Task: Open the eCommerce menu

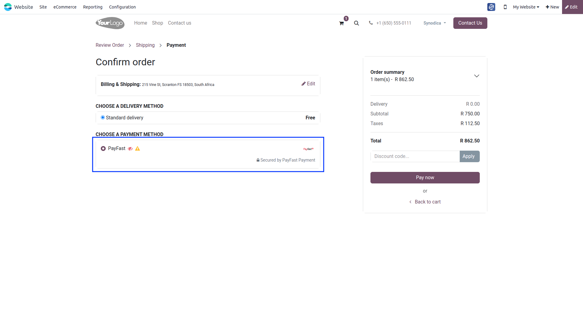Action: (65, 7)
